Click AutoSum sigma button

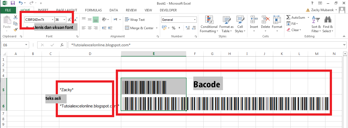(296, 17)
